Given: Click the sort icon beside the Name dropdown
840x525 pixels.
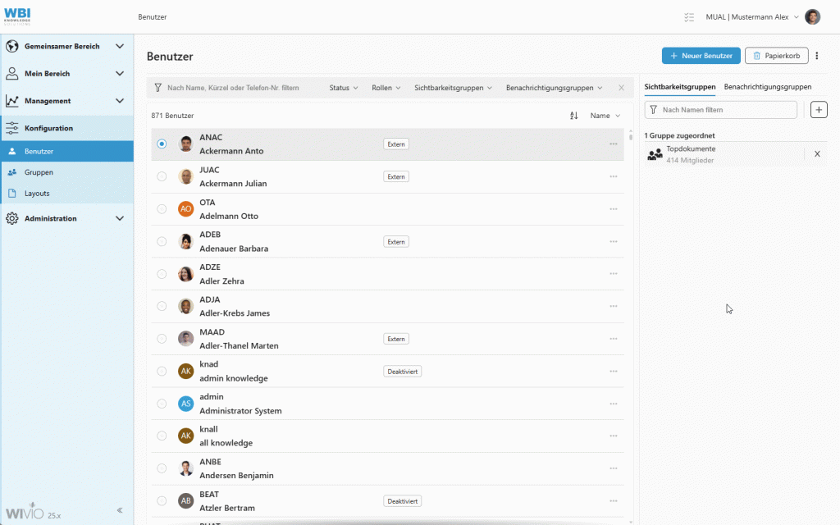Looking at the screenshot, I should pos(572,115).
